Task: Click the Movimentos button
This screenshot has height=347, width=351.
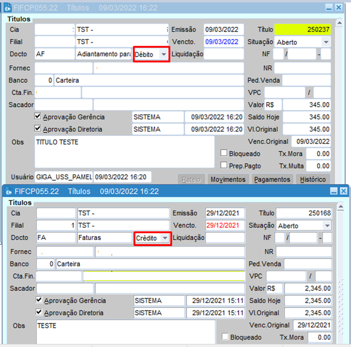Action: coord(228,179)
